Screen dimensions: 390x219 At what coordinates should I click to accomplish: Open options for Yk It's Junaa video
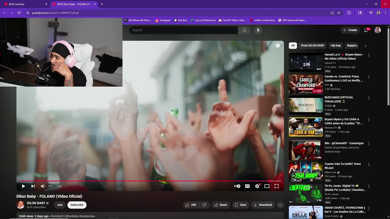tap(369, 186)
